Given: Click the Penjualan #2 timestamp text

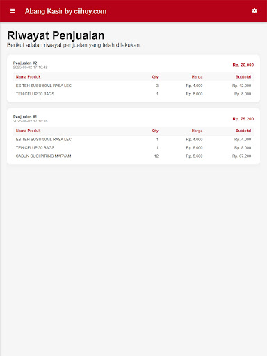Looking at the screenshot, I should (x=31, y=67).
